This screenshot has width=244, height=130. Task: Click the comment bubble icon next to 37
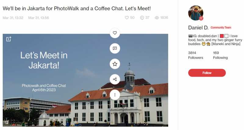(142, 18)
